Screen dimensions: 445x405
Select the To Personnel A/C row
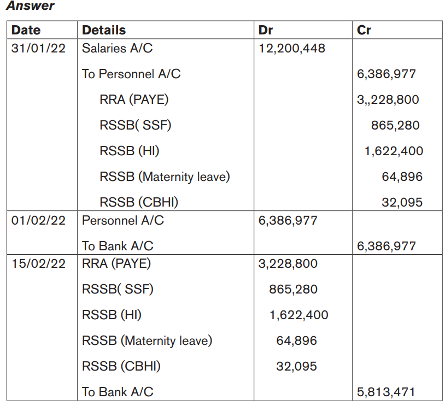131,74
